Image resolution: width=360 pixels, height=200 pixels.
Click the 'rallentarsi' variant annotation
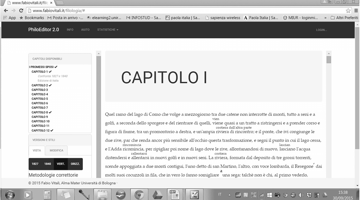tap(139, 153)
